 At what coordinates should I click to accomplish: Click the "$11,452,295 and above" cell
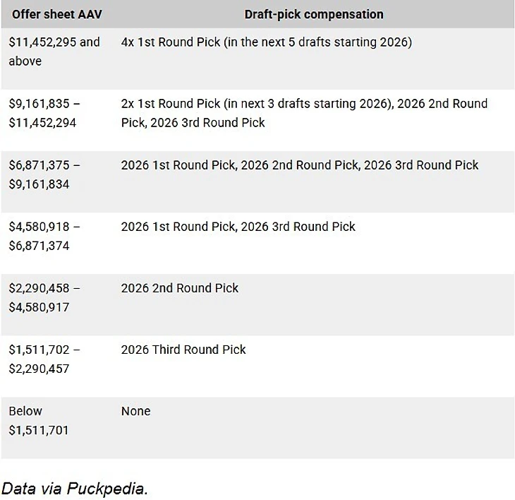click(x=54, y=52)
